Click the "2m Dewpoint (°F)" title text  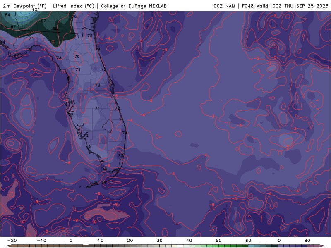tap(24, 6)
